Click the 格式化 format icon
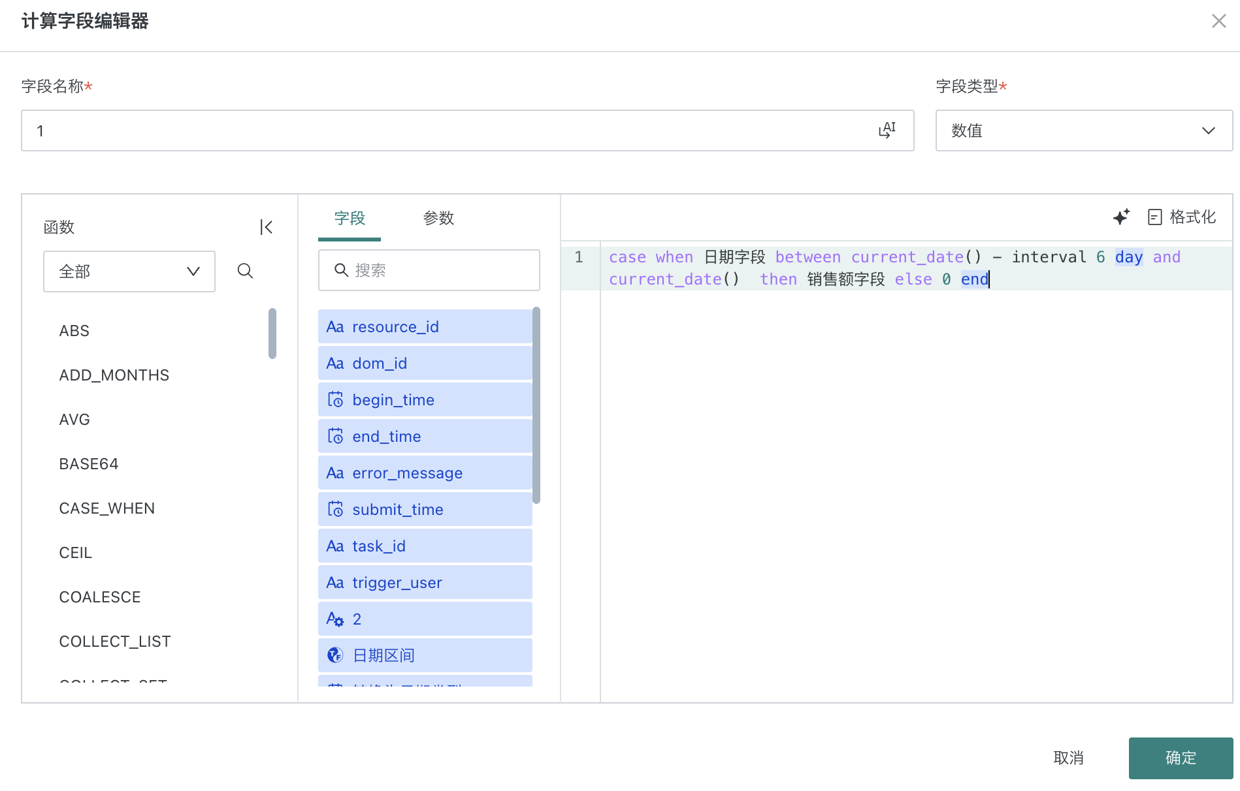The height and width of the screenshot is (791, 1240). pyautogui.click(x=1155, y=217)
